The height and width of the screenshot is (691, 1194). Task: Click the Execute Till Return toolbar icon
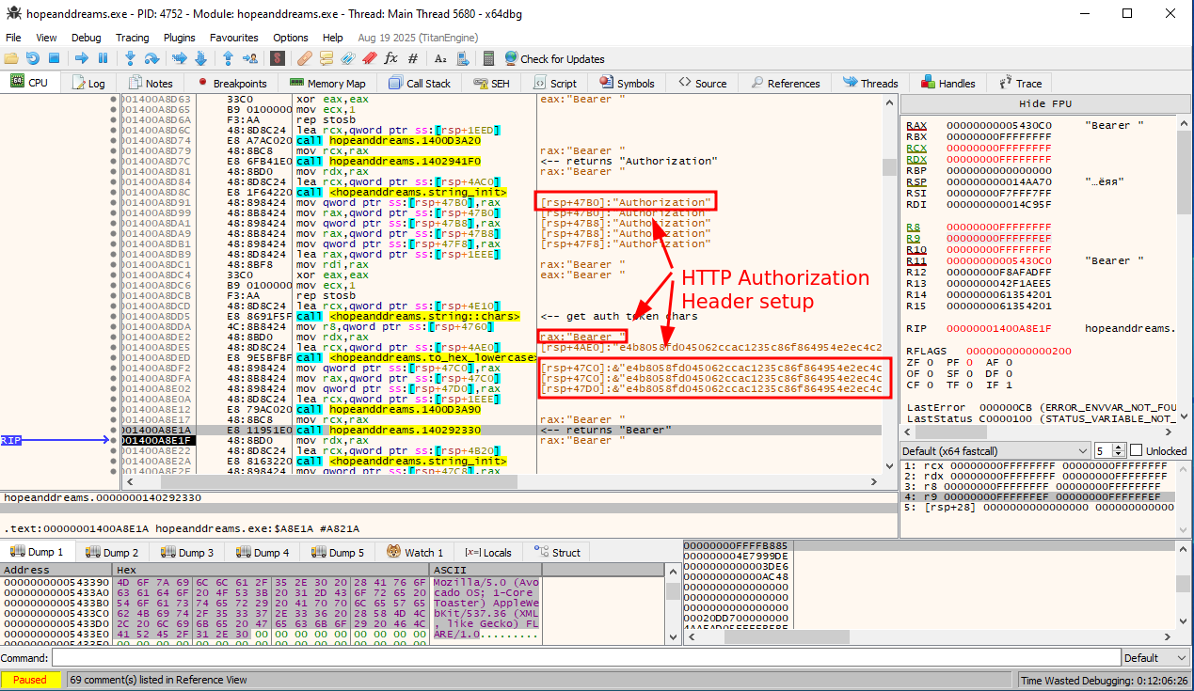[228, 58]
